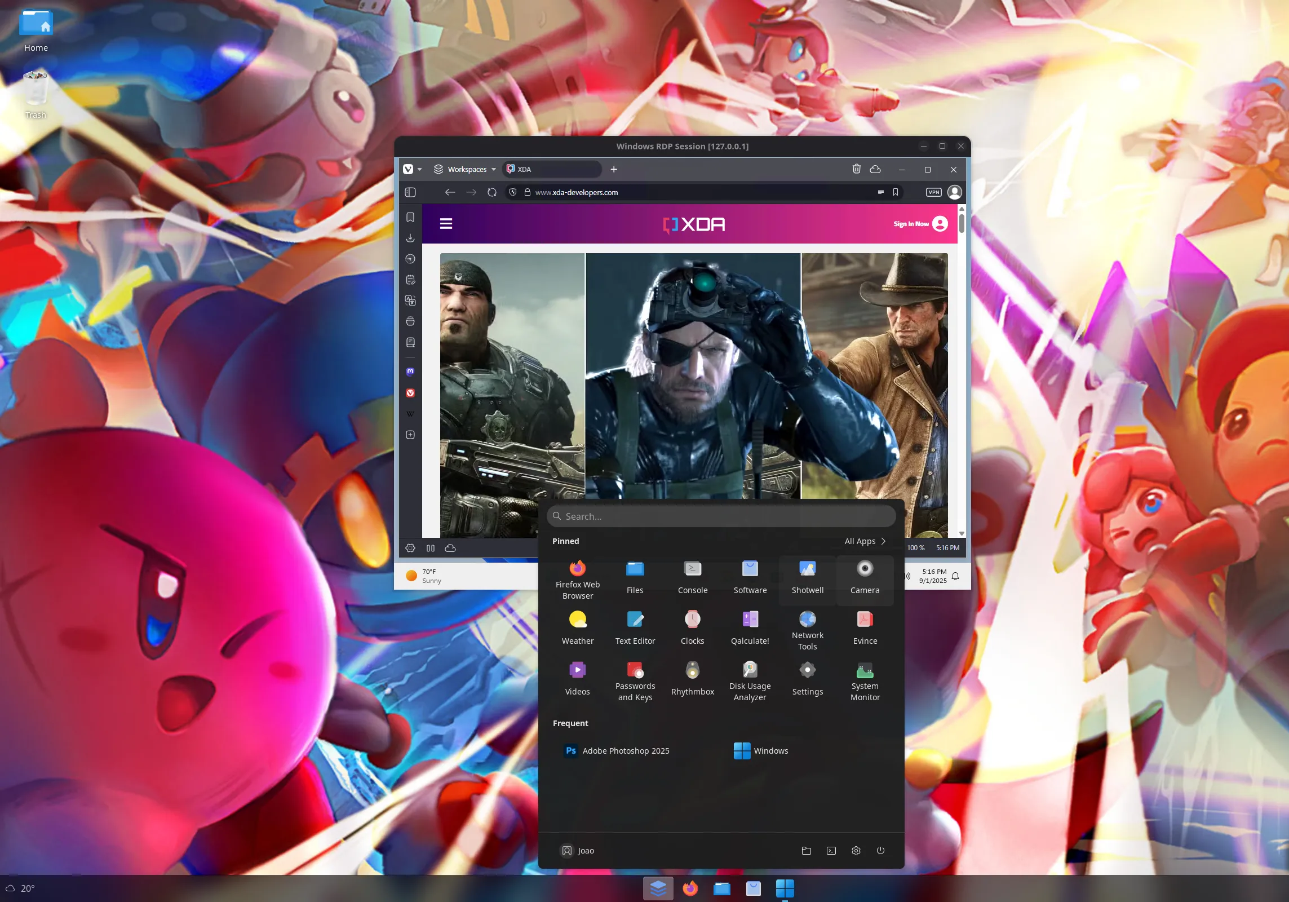Open the Notes panel in Vivaldi sidebar

tap(410, 280)
